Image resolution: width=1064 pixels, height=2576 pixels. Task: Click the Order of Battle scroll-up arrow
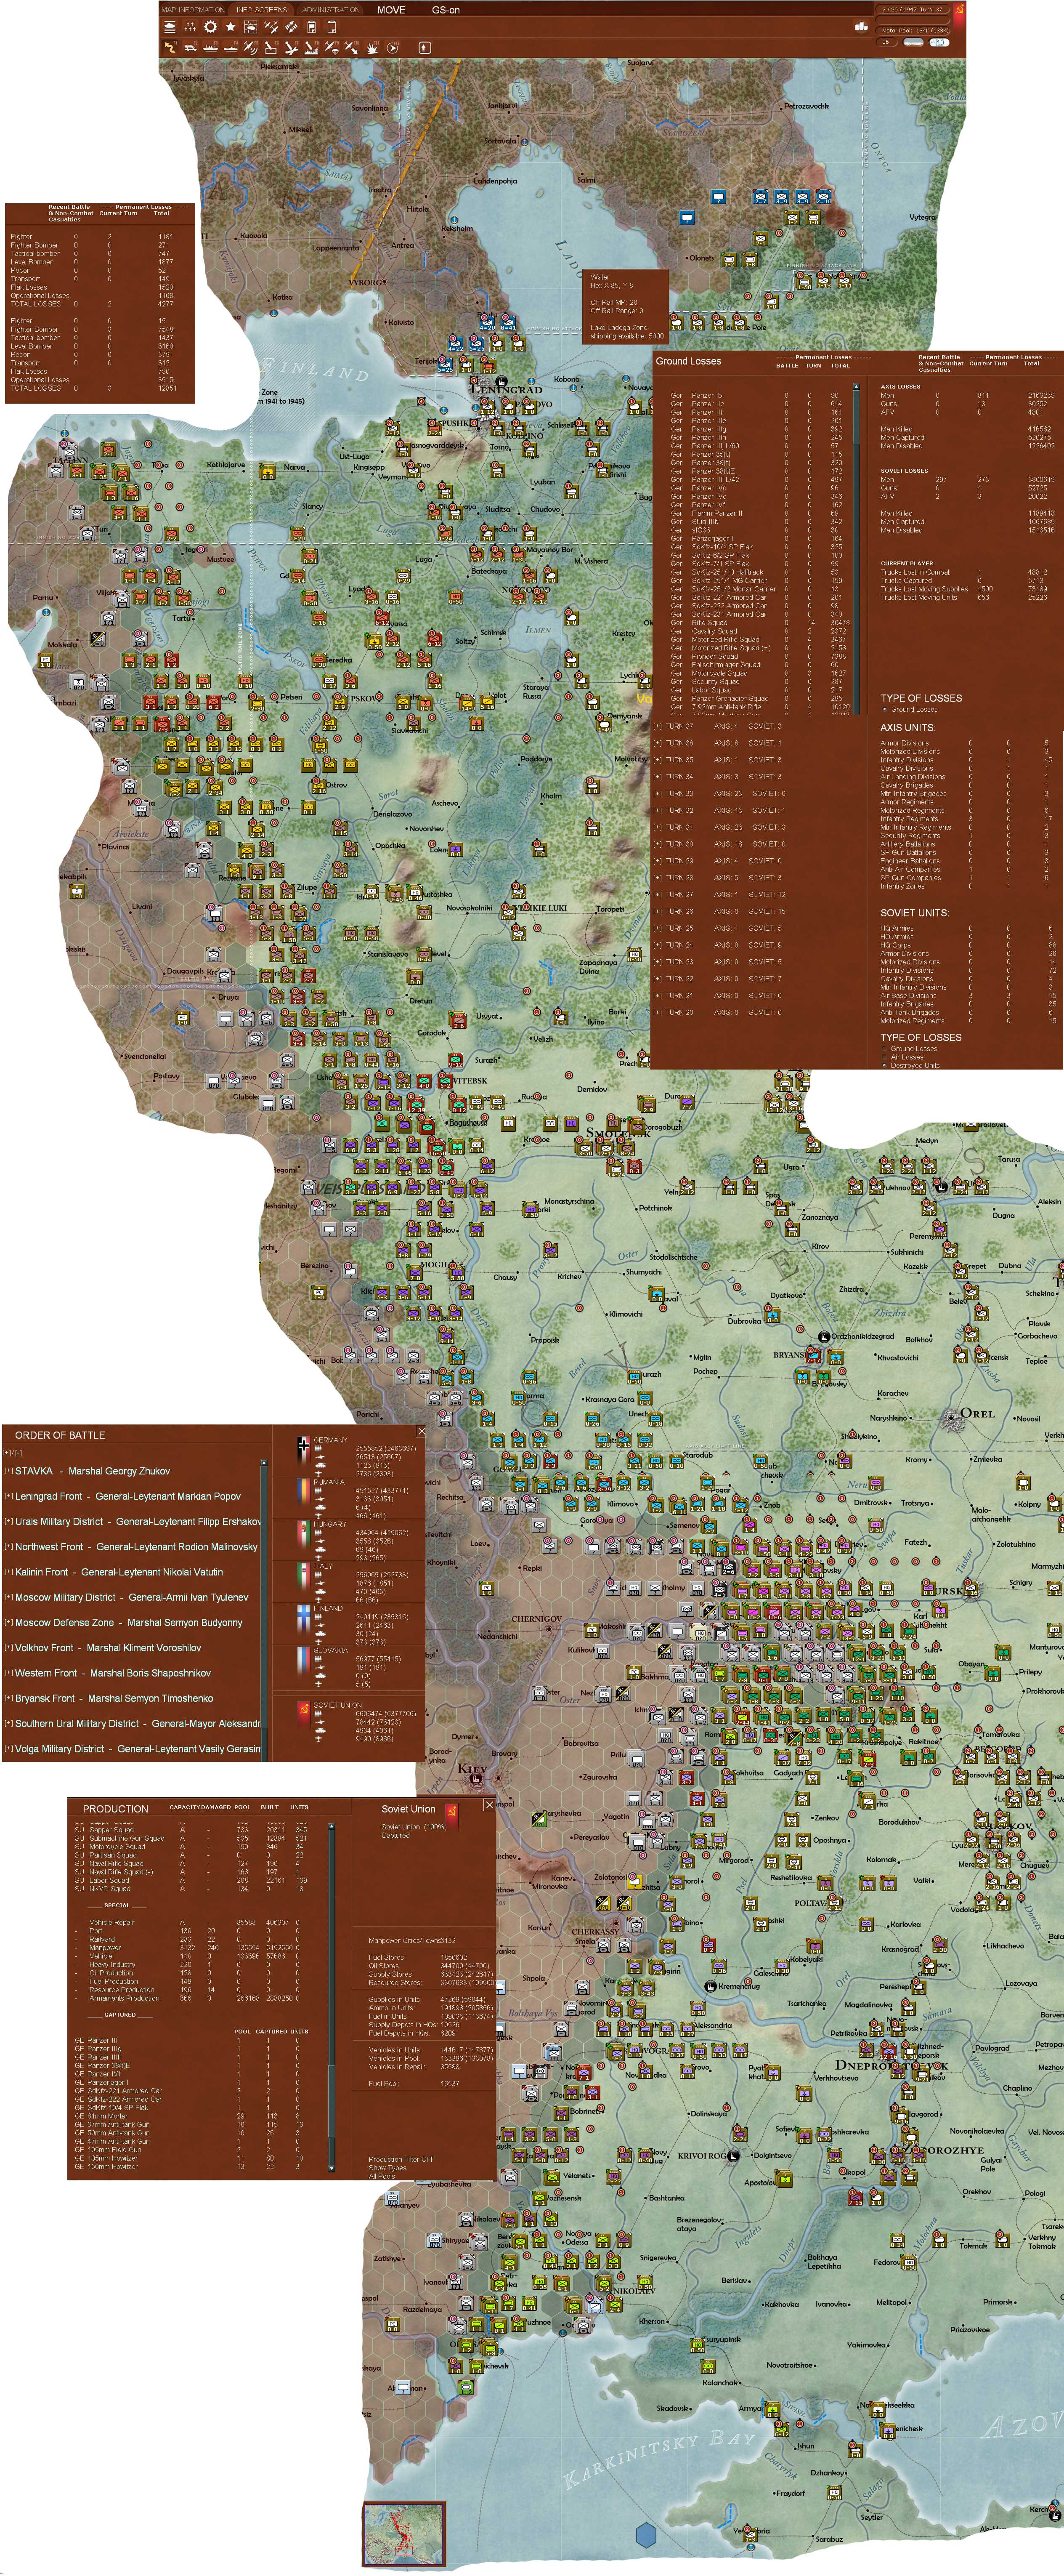click(264, 1463)
